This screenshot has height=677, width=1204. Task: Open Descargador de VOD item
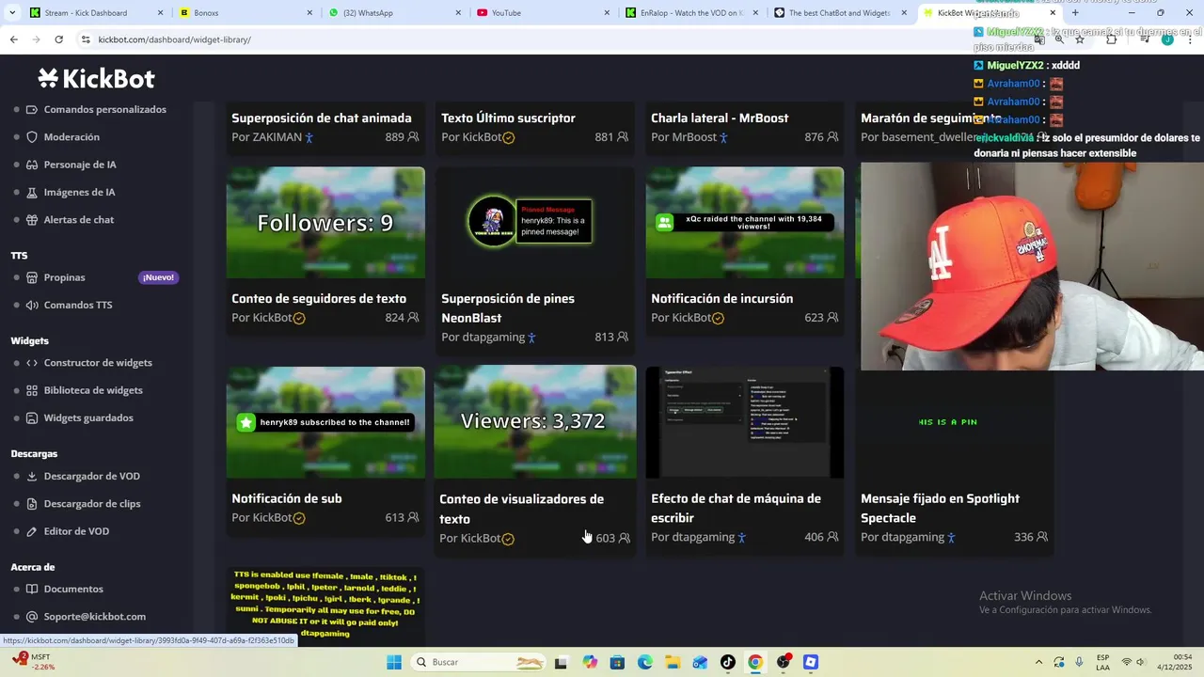[91, 476]
